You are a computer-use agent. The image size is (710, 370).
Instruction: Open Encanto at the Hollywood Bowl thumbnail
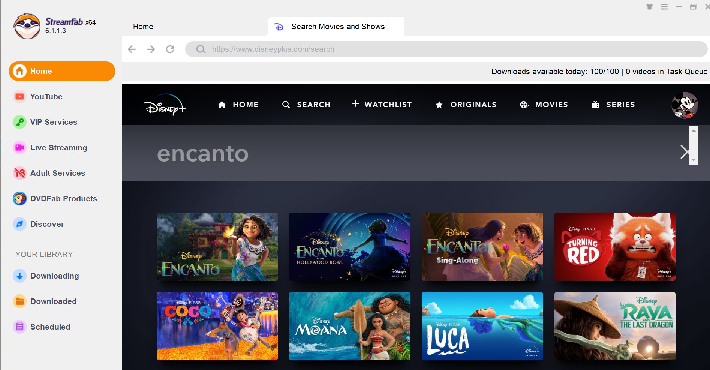coord(350,247)
